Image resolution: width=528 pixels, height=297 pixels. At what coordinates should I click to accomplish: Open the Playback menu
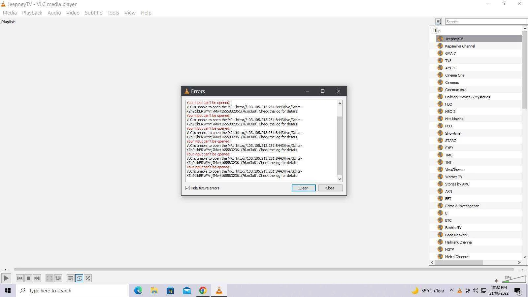pos(32,13)
